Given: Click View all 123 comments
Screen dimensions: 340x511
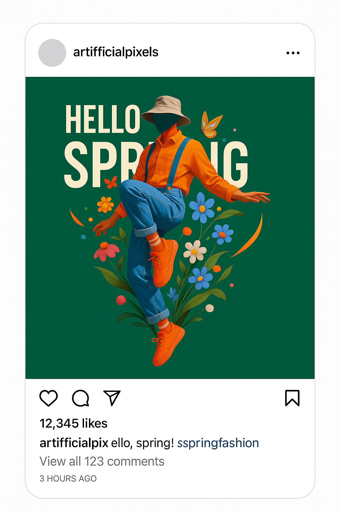Looking at the screenshot, I should click(x=102, y=461).
